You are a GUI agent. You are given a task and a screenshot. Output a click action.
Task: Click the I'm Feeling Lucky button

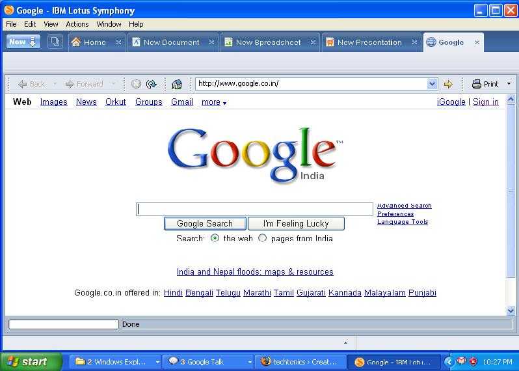coord(296,224)
